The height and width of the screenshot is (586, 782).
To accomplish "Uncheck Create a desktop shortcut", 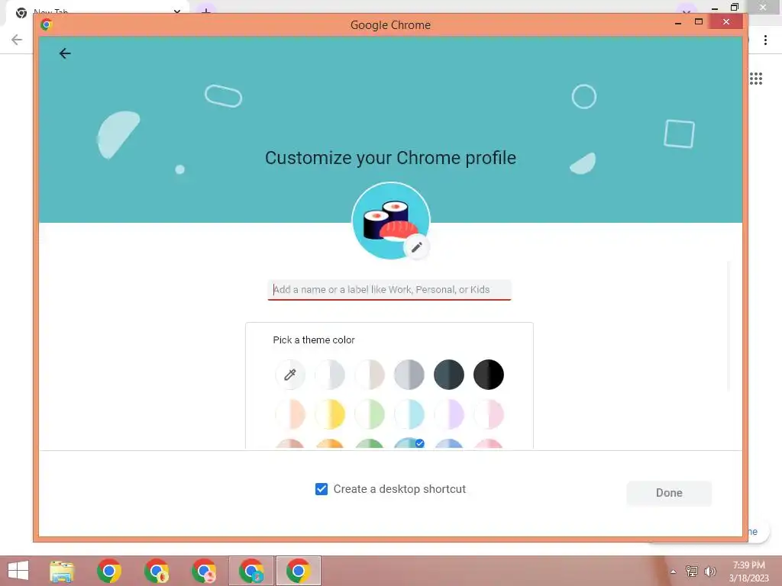I will (x=322, y=489).
